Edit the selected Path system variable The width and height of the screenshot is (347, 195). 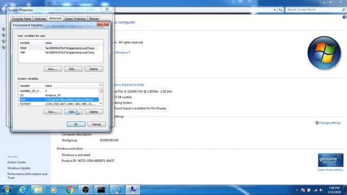pos(73,112)
